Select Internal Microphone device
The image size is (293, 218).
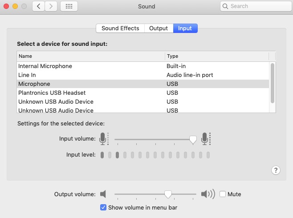coord(143,66)
